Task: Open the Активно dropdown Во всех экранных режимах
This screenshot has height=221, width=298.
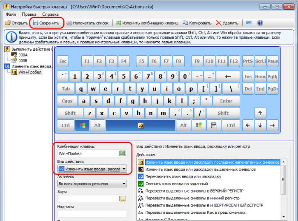Action: point(92,184)
